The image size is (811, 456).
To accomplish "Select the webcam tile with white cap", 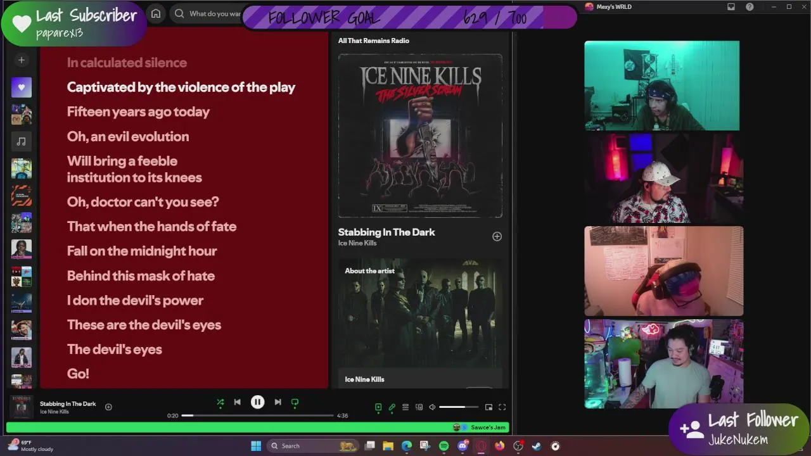I will click(x=663, y=178).
